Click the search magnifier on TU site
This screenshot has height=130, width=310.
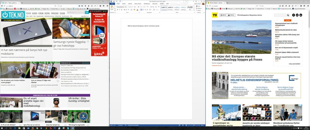(288, 15)
